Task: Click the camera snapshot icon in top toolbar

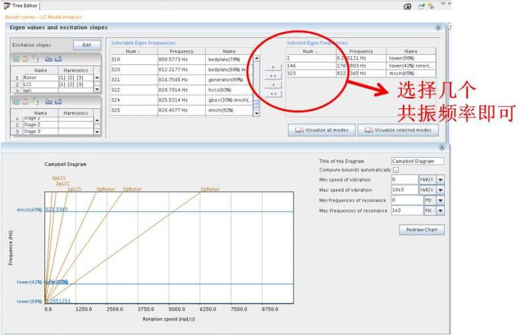Action: point(407,6)
